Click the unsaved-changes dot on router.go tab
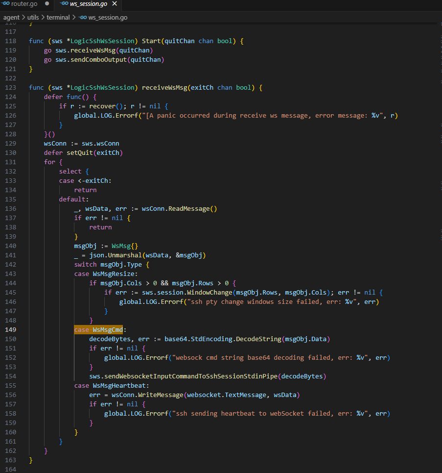This screenshot has width=442, height=473. tap(47, 4)
